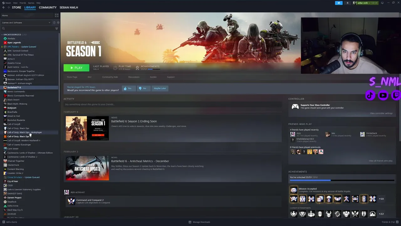Open the View menu
Viewport: 401px width, 226px height.
[15, 3]
